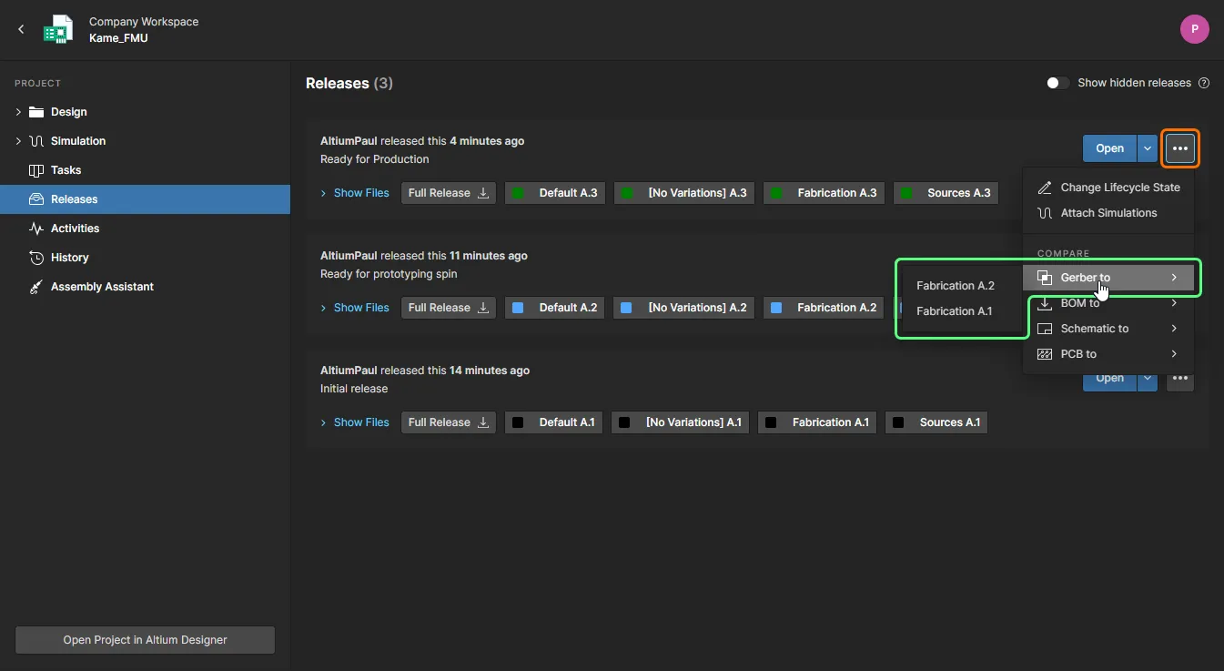The image size is (1224, 671).
Task: Select BOM to menu entry
Action: tap(1108, 303)
